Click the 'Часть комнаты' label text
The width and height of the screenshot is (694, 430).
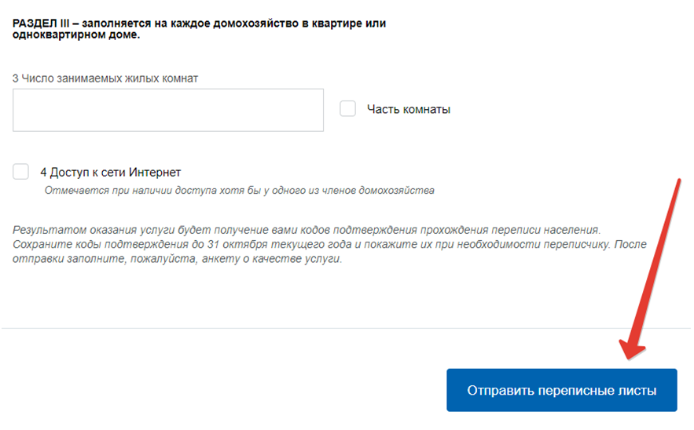(x=409, y=110)
